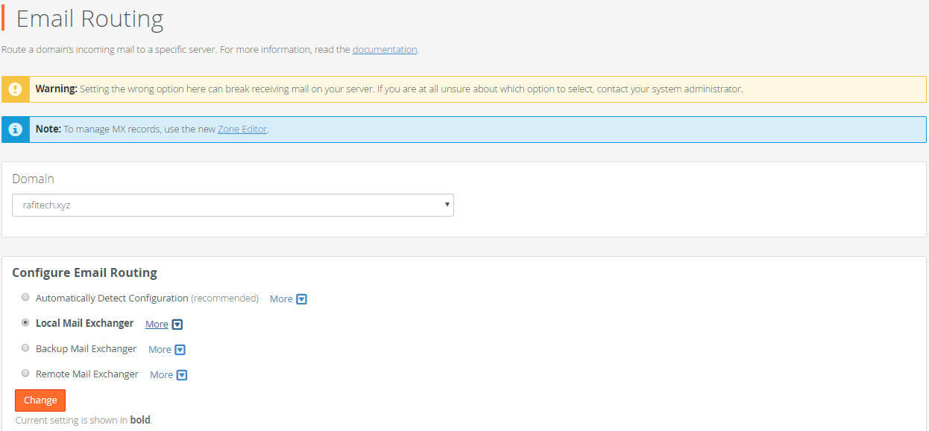Show More info for Remote Mail Exchanger
Screen dimensions: 929x431
coord(161,375)
